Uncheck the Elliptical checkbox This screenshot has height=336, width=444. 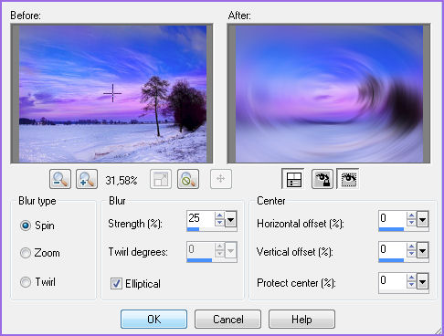[116, 284]
